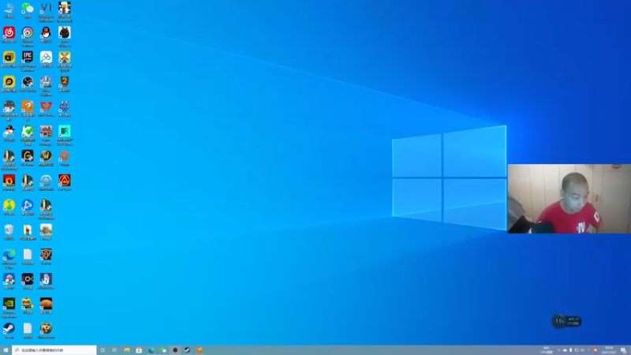Focus the taskbar search box
This screenshot has height=355, width=631.
click(x=54, y=350)
